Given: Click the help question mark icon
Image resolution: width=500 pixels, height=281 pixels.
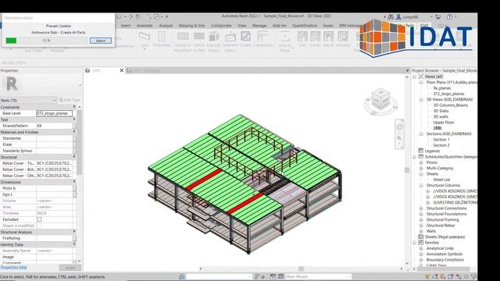Looking at the screenshot, I should click(449, 16).
